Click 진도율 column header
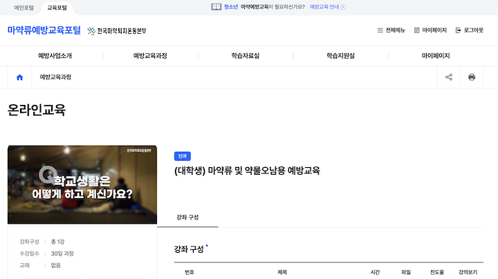The image size is (498, 279). tap(436, 272)
